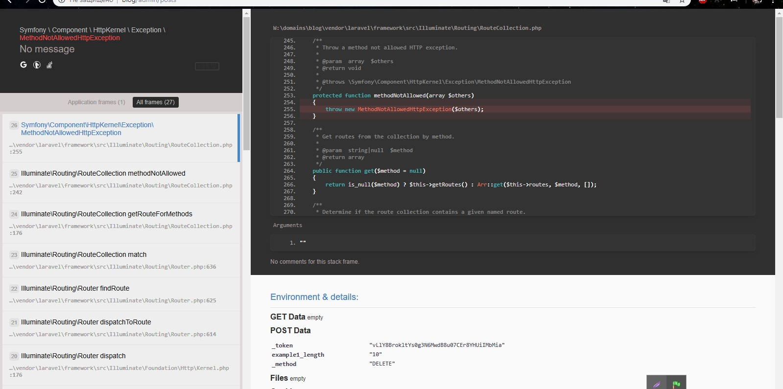Click the frames list scrollbar thumb
Viewport: 783px width, 389px height.
pos(246,83)
